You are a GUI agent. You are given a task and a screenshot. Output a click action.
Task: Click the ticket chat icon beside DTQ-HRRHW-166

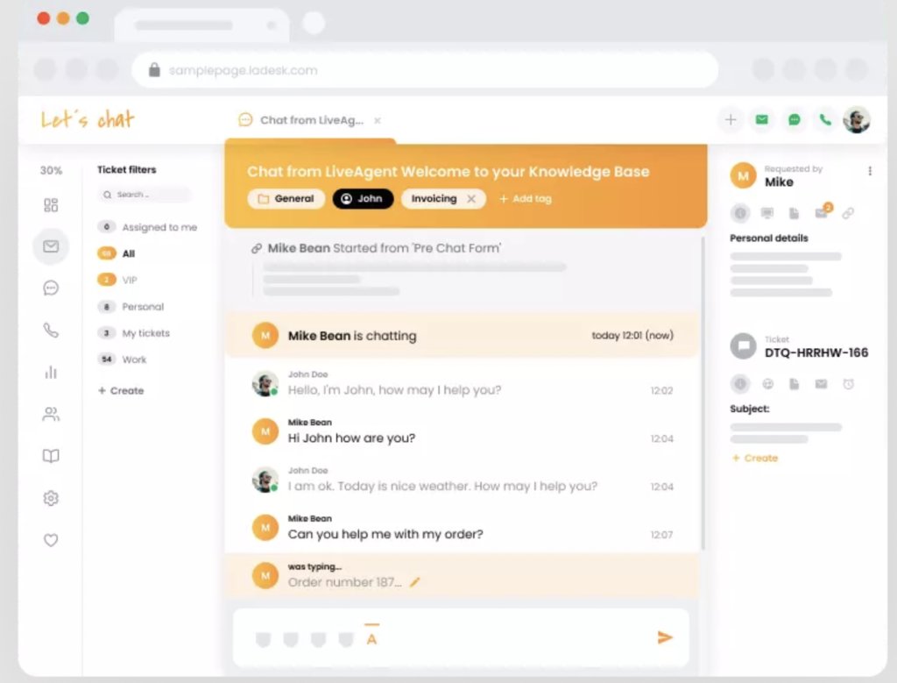743,345
